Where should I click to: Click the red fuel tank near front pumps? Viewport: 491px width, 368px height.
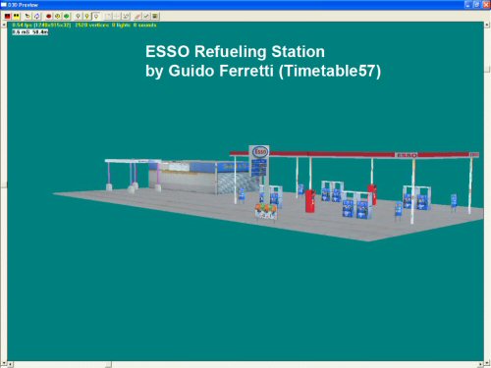click(310, 201)
